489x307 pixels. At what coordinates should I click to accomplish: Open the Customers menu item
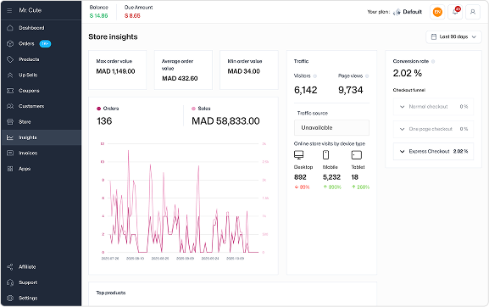41,106
